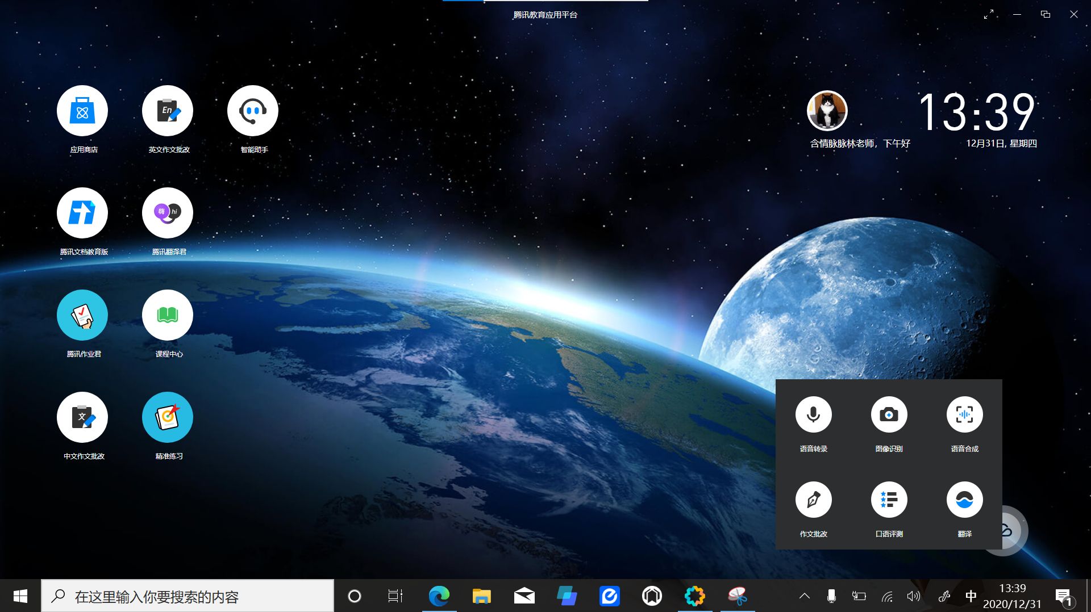Open File Explorer from taskbar
Image resolution: width=1091 pixels, height=612 pixels.
click(481, 596)
